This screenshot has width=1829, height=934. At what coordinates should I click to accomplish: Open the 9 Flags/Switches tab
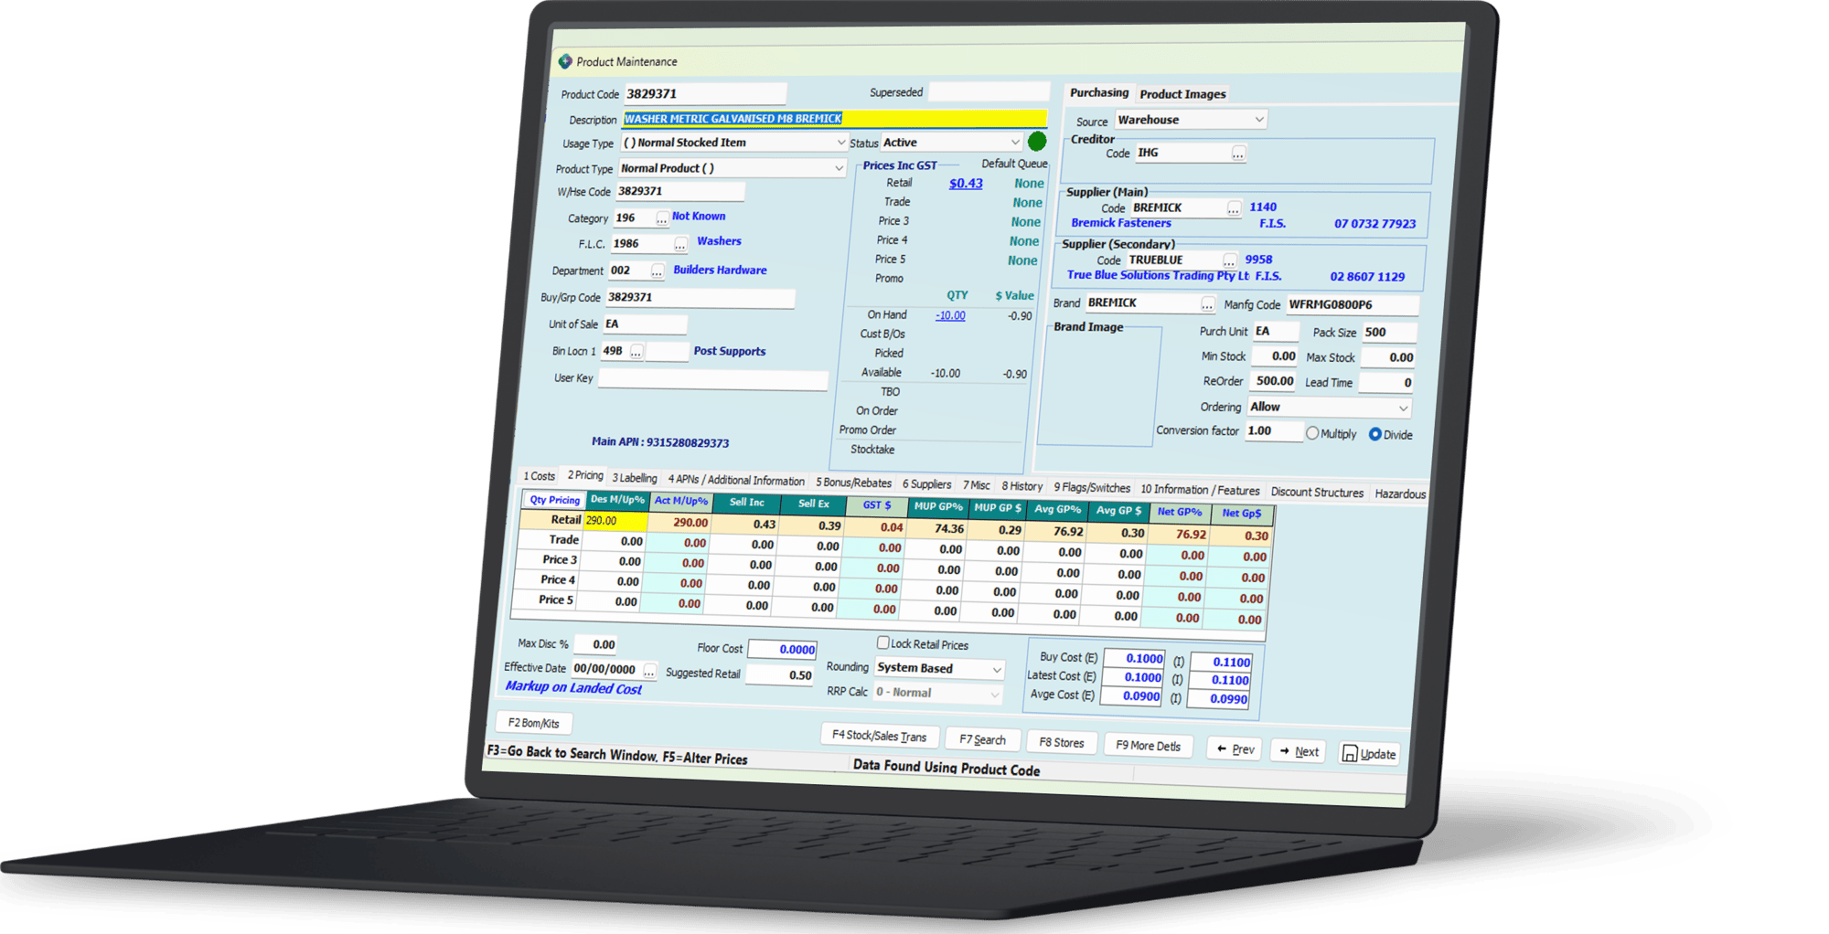(1091, 488)
